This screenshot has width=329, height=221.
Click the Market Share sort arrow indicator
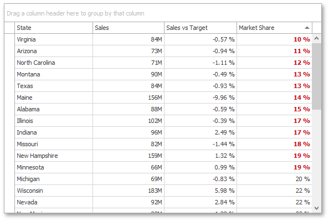click(307, 28)
